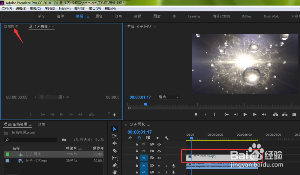Viewport: 300px width, 175px height.
Task: Play the Program monitor sequence
Action: [x=245, y=114]
